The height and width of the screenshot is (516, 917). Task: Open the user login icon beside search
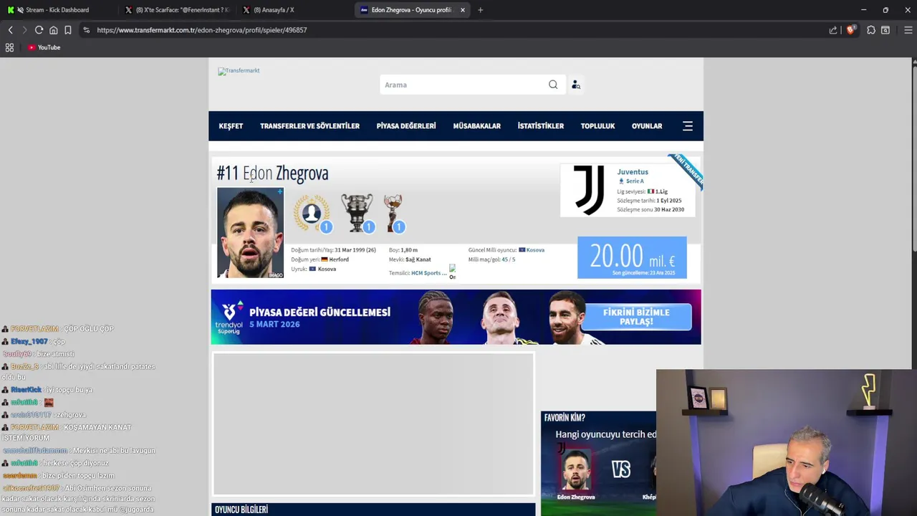[x=575, y=85]
